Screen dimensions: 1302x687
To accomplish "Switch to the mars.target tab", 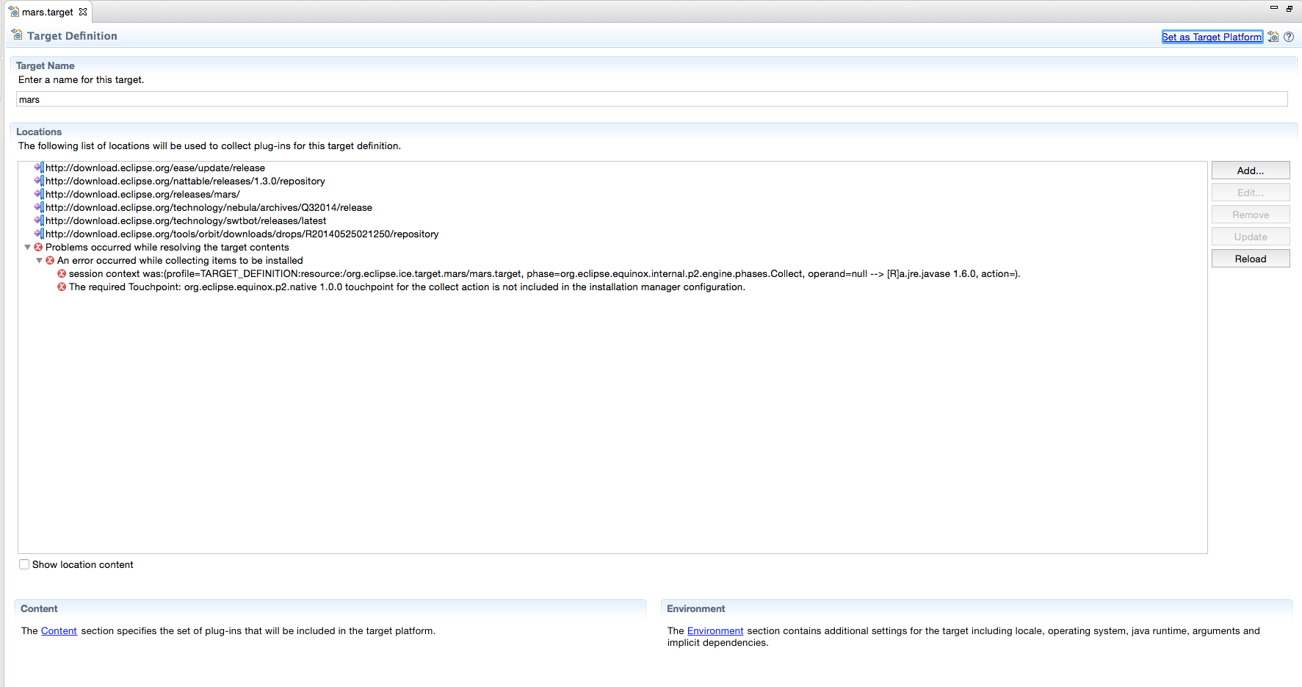I will pos(47,12).
